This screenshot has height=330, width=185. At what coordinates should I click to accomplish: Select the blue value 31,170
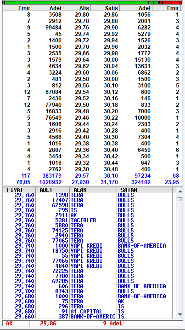pos(109,182)
